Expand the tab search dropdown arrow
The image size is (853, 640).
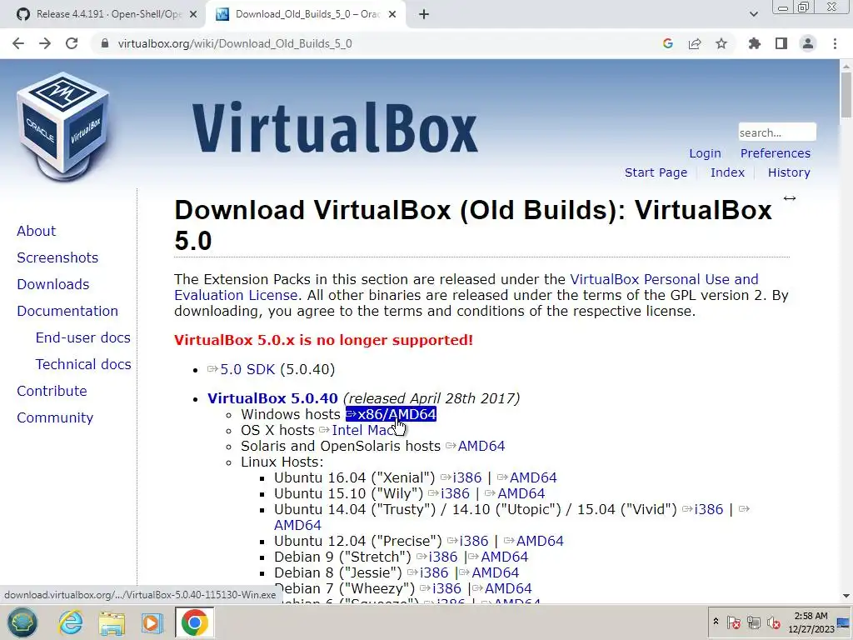point(753,14)
